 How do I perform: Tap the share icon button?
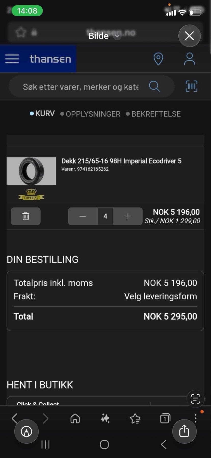[x=184, y=431]
